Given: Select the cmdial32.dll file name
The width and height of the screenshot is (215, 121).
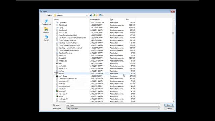Looking at the screenshot, I should (x=63, y=69).
